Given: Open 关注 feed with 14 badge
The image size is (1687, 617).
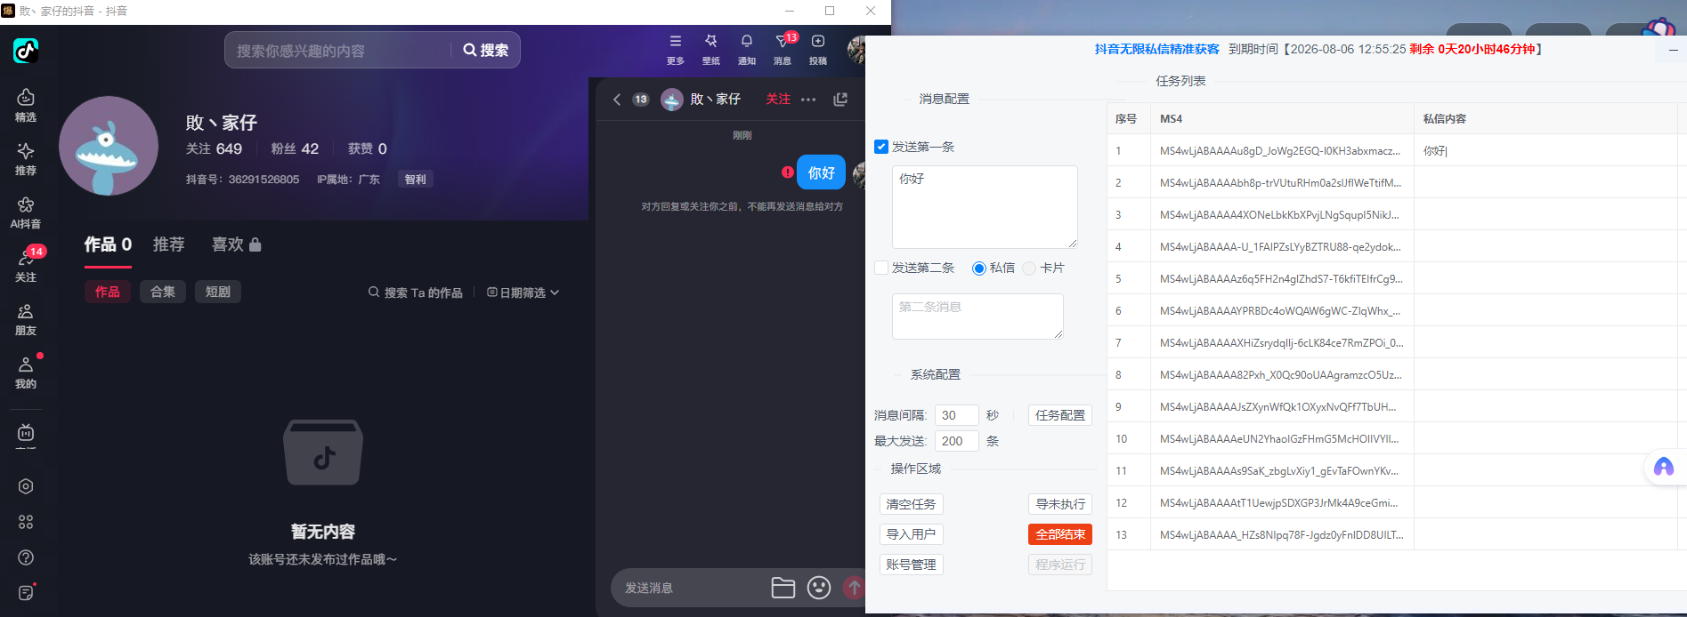Looking at the screenshot, I should (x=26, y=265).
